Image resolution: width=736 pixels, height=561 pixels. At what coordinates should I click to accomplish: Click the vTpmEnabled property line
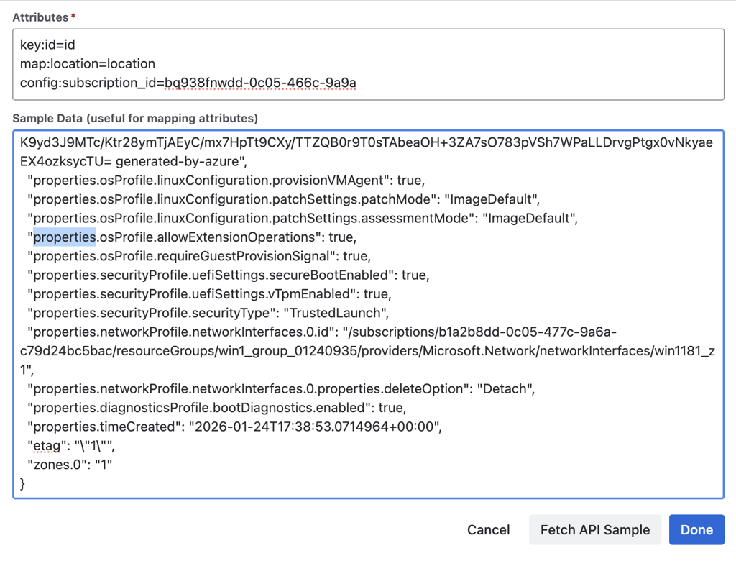208,294
